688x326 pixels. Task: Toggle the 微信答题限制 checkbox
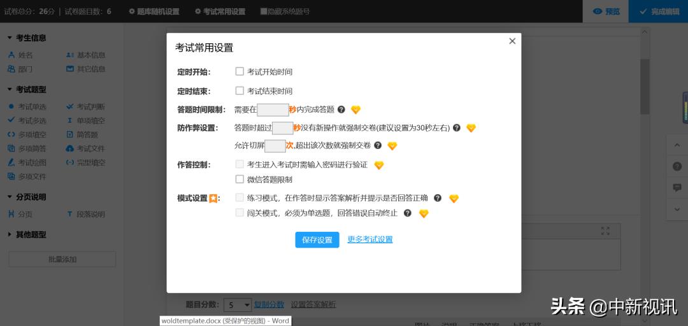(x=240, y=180)
